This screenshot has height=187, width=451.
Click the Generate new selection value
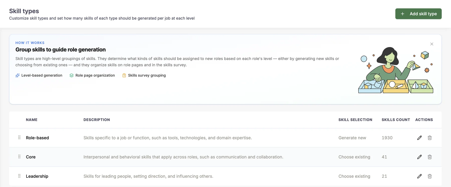[x=352, y=138]
